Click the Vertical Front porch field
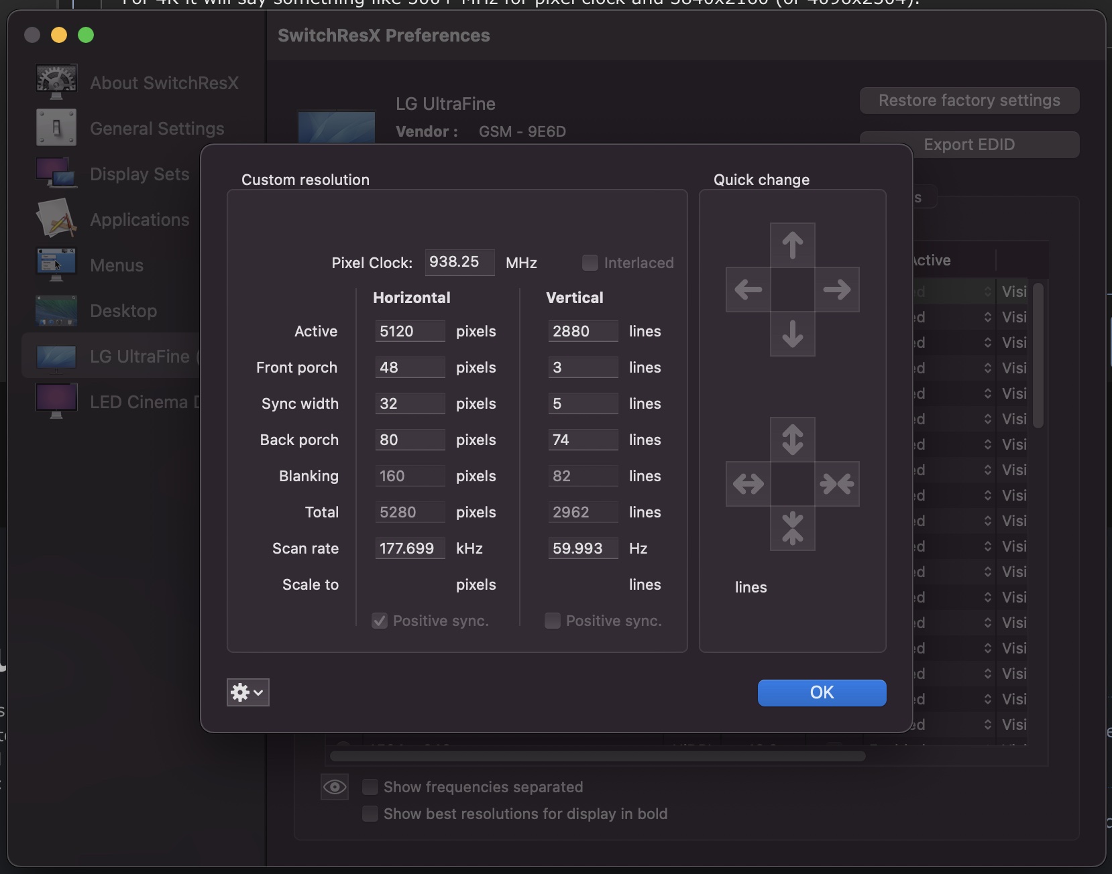1112x874 pixels. pyautogui.click(x=583, y=367)
